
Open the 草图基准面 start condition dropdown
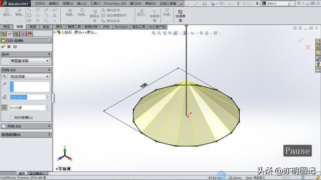(30, 61)
